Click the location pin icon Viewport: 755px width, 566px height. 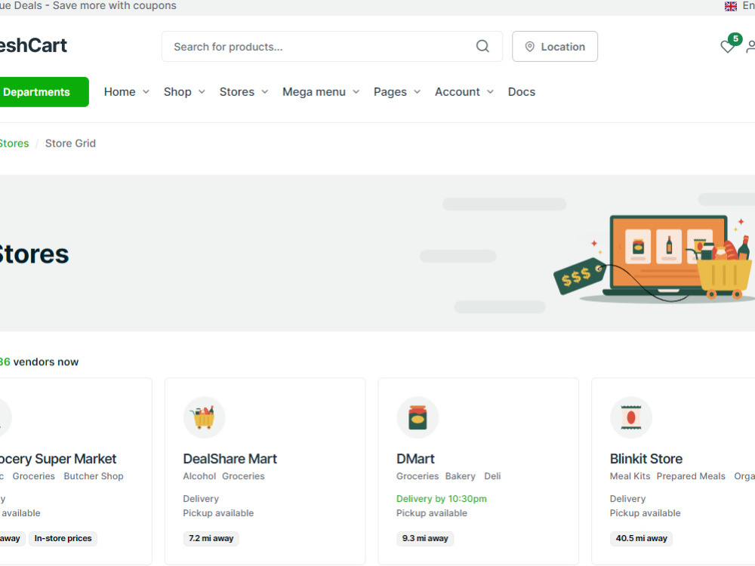tap(530, 46)
